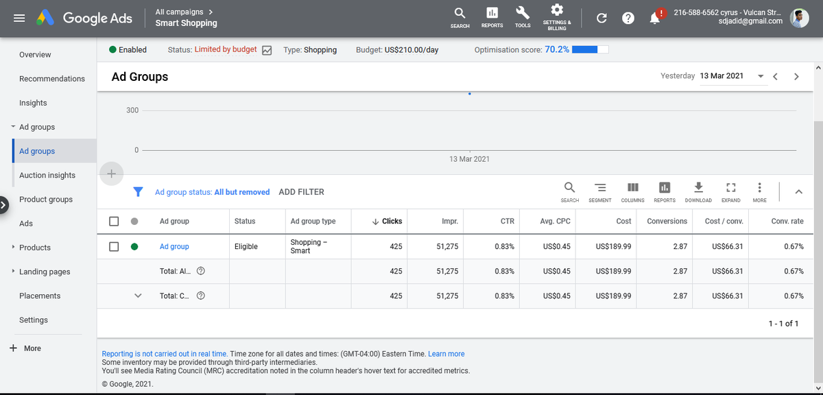Open the date range dropdown showing 13 Mar 2021

click(x=760, y=76)
